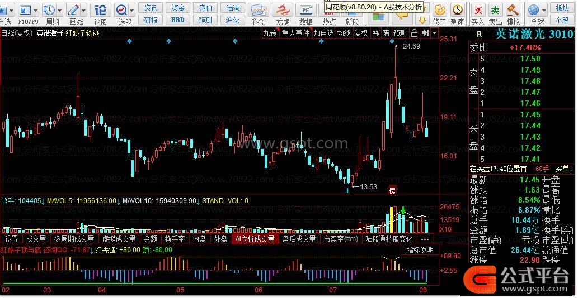Expand the 自选 dropdown arrow
Image resolution: width=578 pixels, height=298 pixels.
[x=11, y=10]
